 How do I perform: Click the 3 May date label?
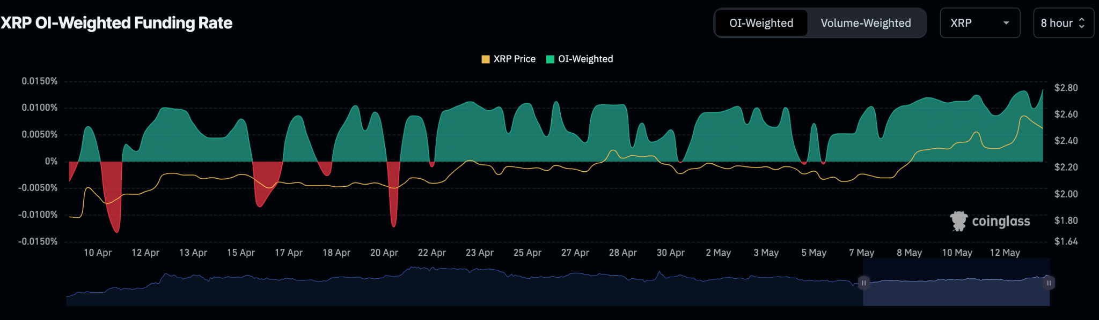click(766, 253)
